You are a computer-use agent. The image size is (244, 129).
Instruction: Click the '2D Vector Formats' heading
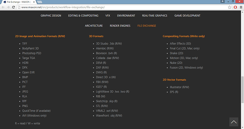174,80
